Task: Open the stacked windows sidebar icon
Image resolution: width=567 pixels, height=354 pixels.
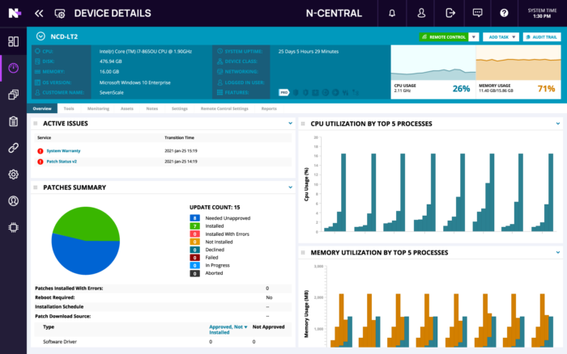Action: pos(14,95)
